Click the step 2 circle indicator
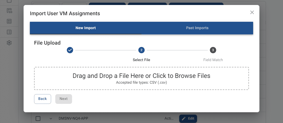Viewport: 283px width, 123px height. 141,50
